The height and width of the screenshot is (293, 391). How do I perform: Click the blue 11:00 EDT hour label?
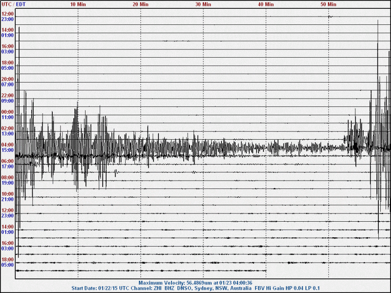click(8, 117)
